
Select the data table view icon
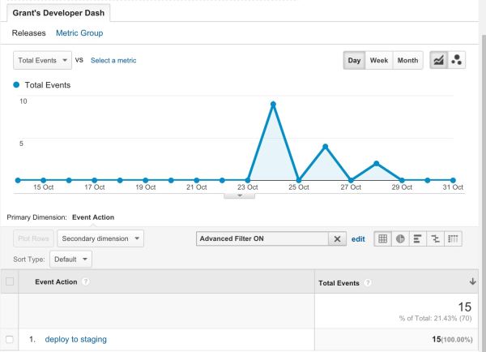coord(383,238)
